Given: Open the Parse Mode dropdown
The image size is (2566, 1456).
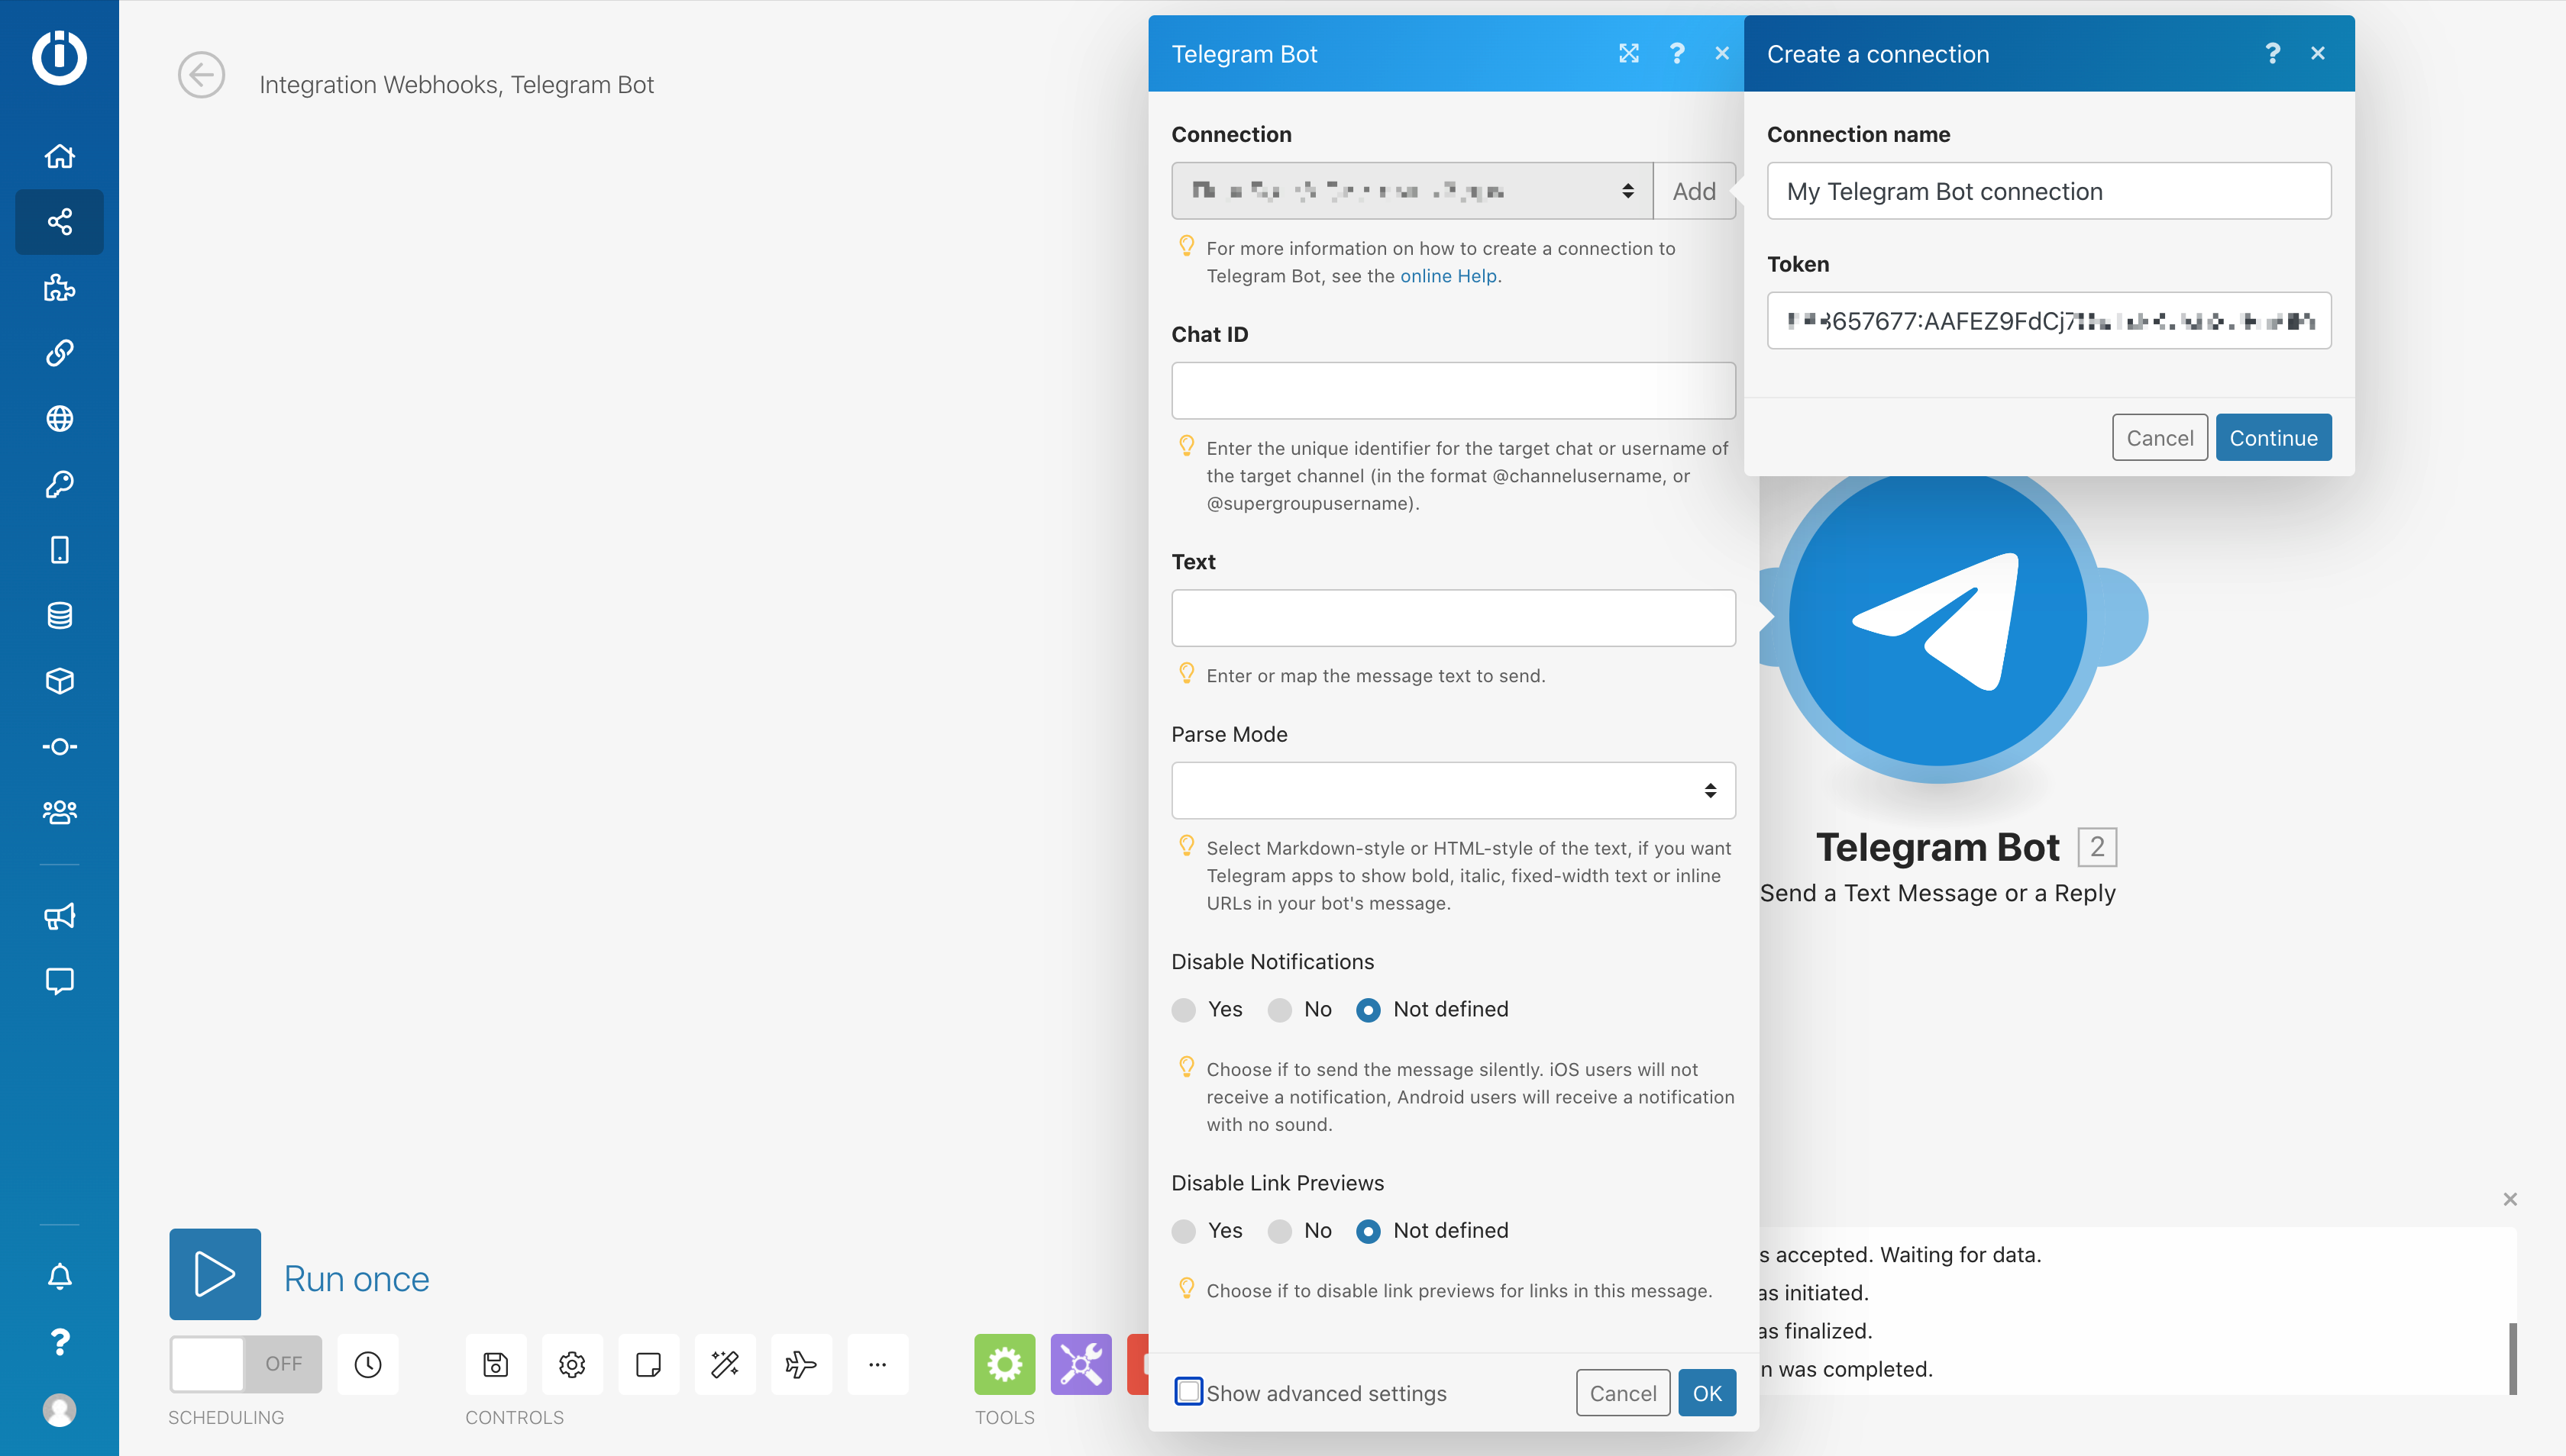Looking at the screenshot, I should (1453, 790).
